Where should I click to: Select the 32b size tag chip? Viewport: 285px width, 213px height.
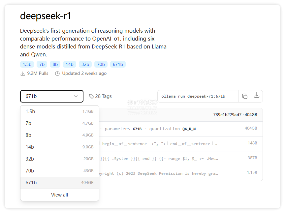pos(85,64)
